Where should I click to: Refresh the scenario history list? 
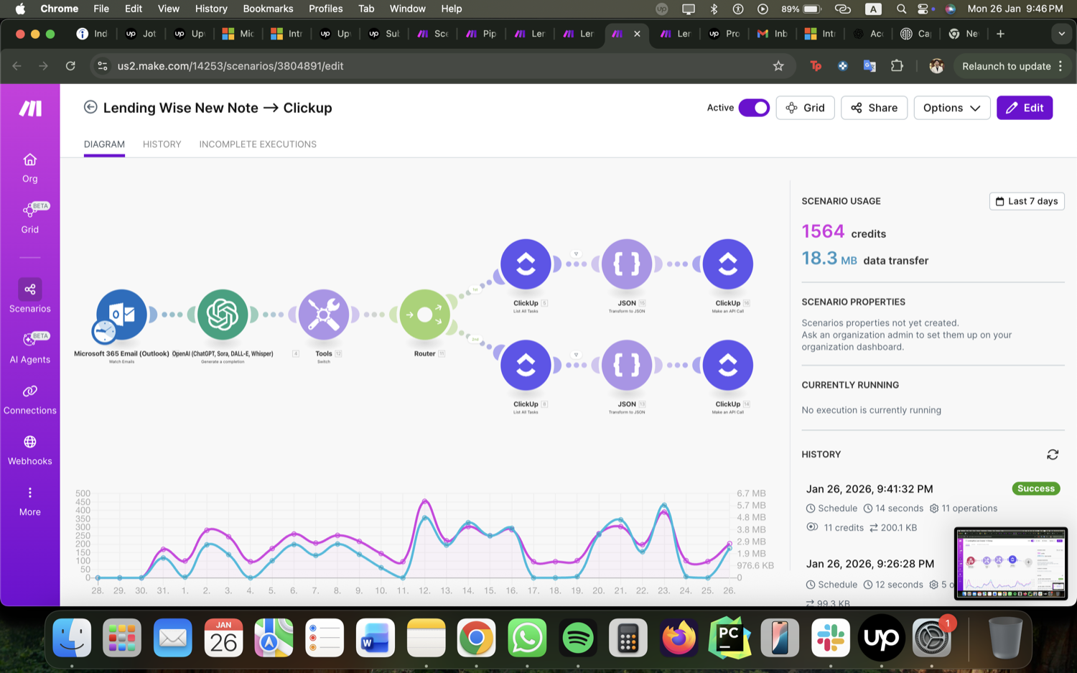coord(1053,455)
